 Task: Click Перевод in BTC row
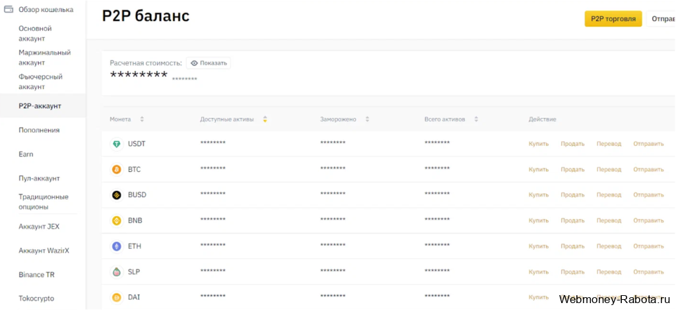click(x=609, y=169)
